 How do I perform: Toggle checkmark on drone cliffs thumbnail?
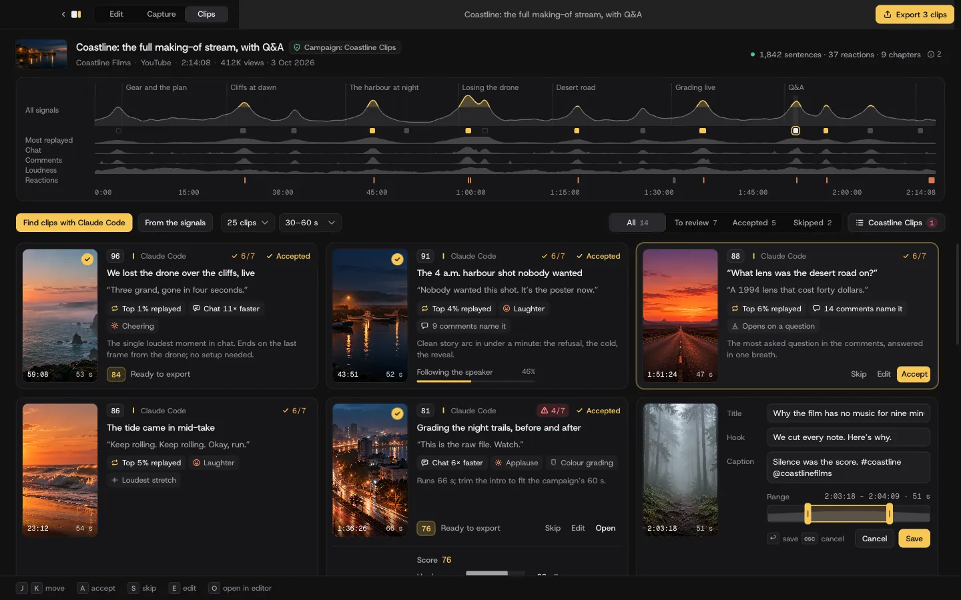tap(87, 259)
